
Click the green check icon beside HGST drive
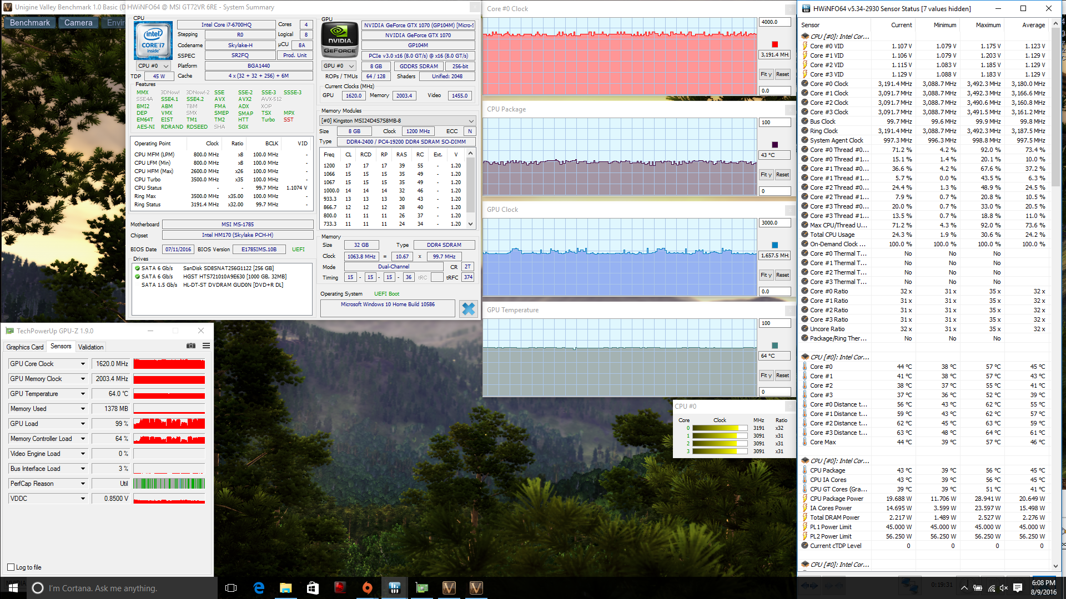[x=137, y=276]
